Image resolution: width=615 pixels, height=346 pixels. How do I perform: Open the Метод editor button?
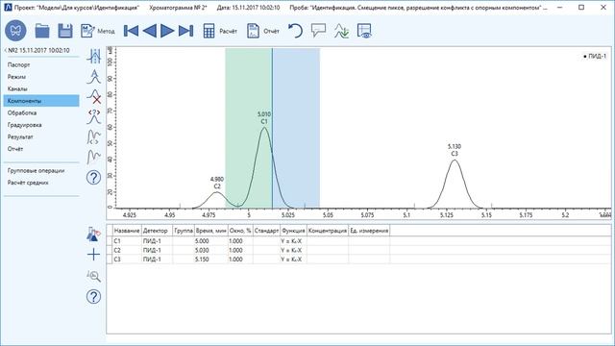98,31
